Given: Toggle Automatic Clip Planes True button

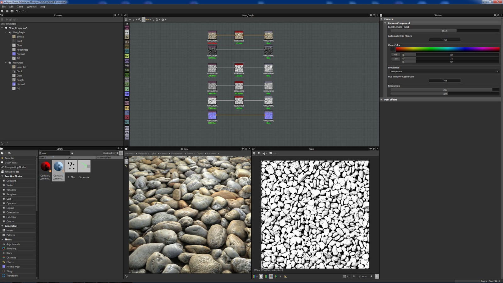Looking at the screenshot, I should 445,40.
